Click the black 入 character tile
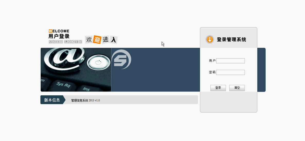This screenshot has width=305, height=141. coord(114,40)
